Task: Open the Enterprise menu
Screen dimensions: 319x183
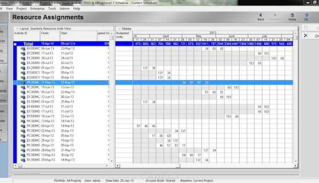Action: [x=37, y=9]
